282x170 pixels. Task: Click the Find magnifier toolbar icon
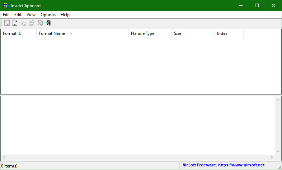coord(40,23)
